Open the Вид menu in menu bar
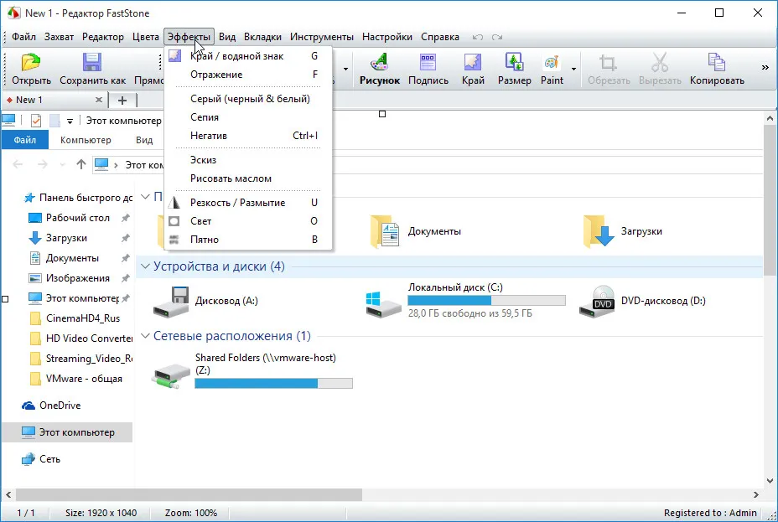The height and width of the screenshot is (522, 778). [x=227, y=37]
